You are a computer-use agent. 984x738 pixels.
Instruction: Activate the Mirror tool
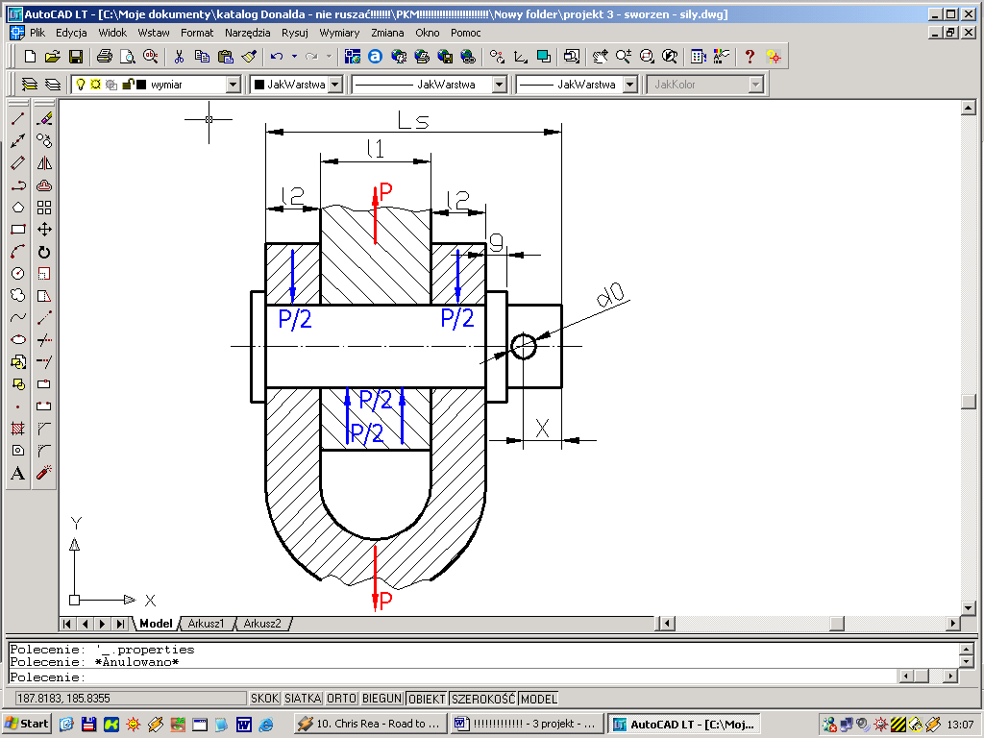point(44,162)
